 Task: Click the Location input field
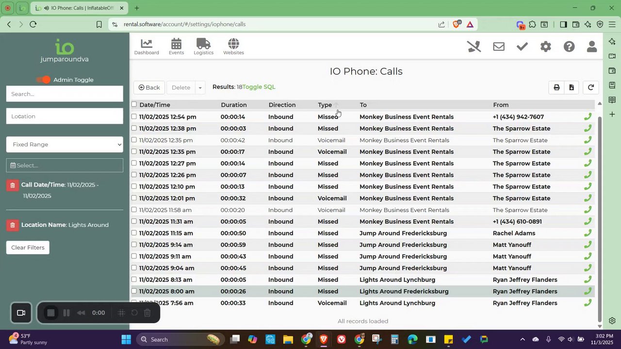pyautogui.click(x=65, y=116)
